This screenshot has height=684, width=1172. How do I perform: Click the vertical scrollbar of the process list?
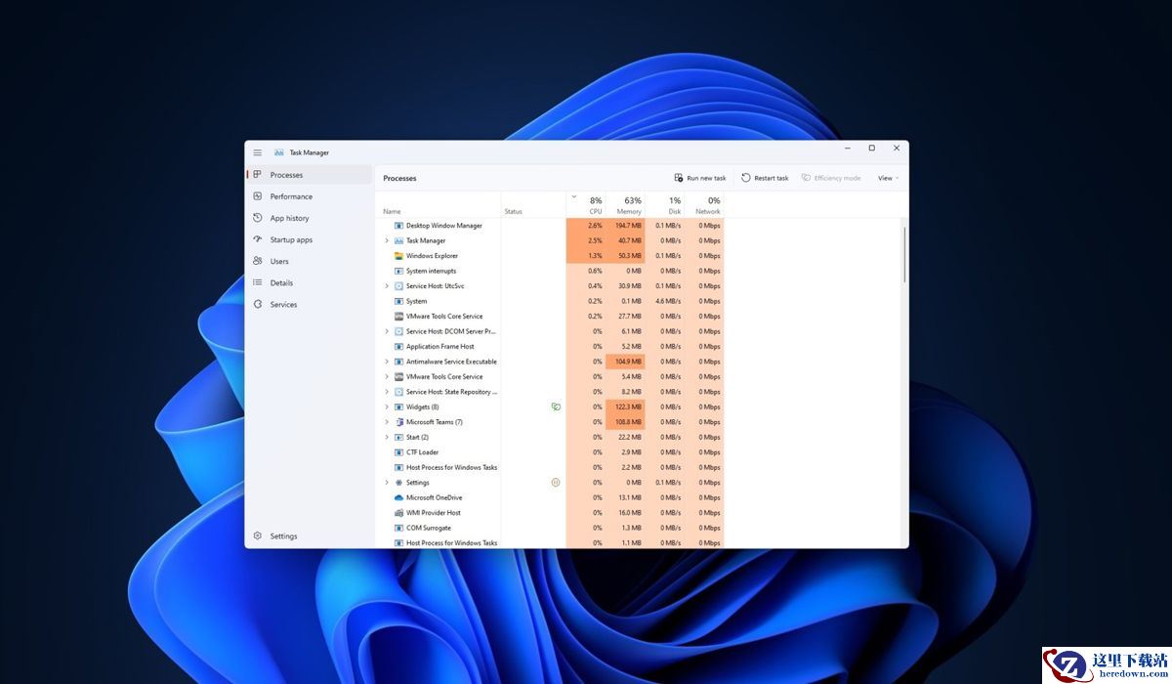[x=904, y=254]
